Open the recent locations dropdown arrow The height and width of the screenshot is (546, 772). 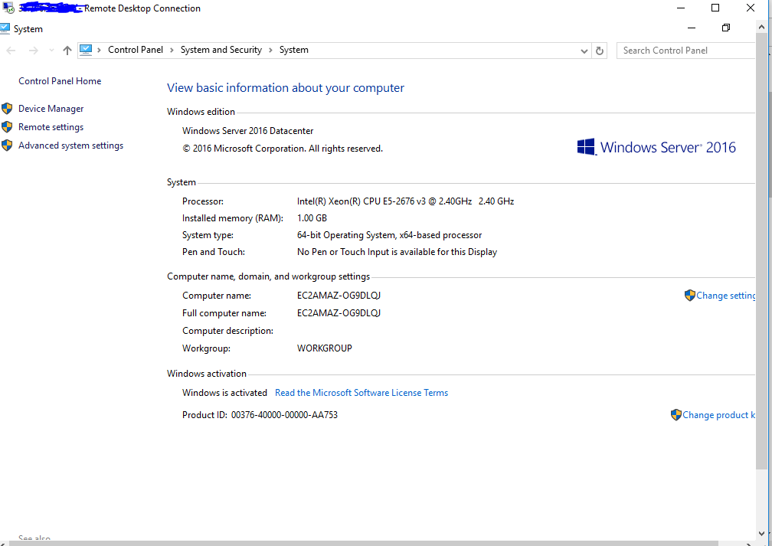pos(51,51)
